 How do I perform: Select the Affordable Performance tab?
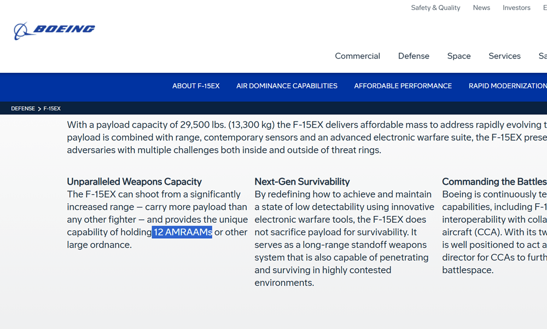click(x=403, y=86)
